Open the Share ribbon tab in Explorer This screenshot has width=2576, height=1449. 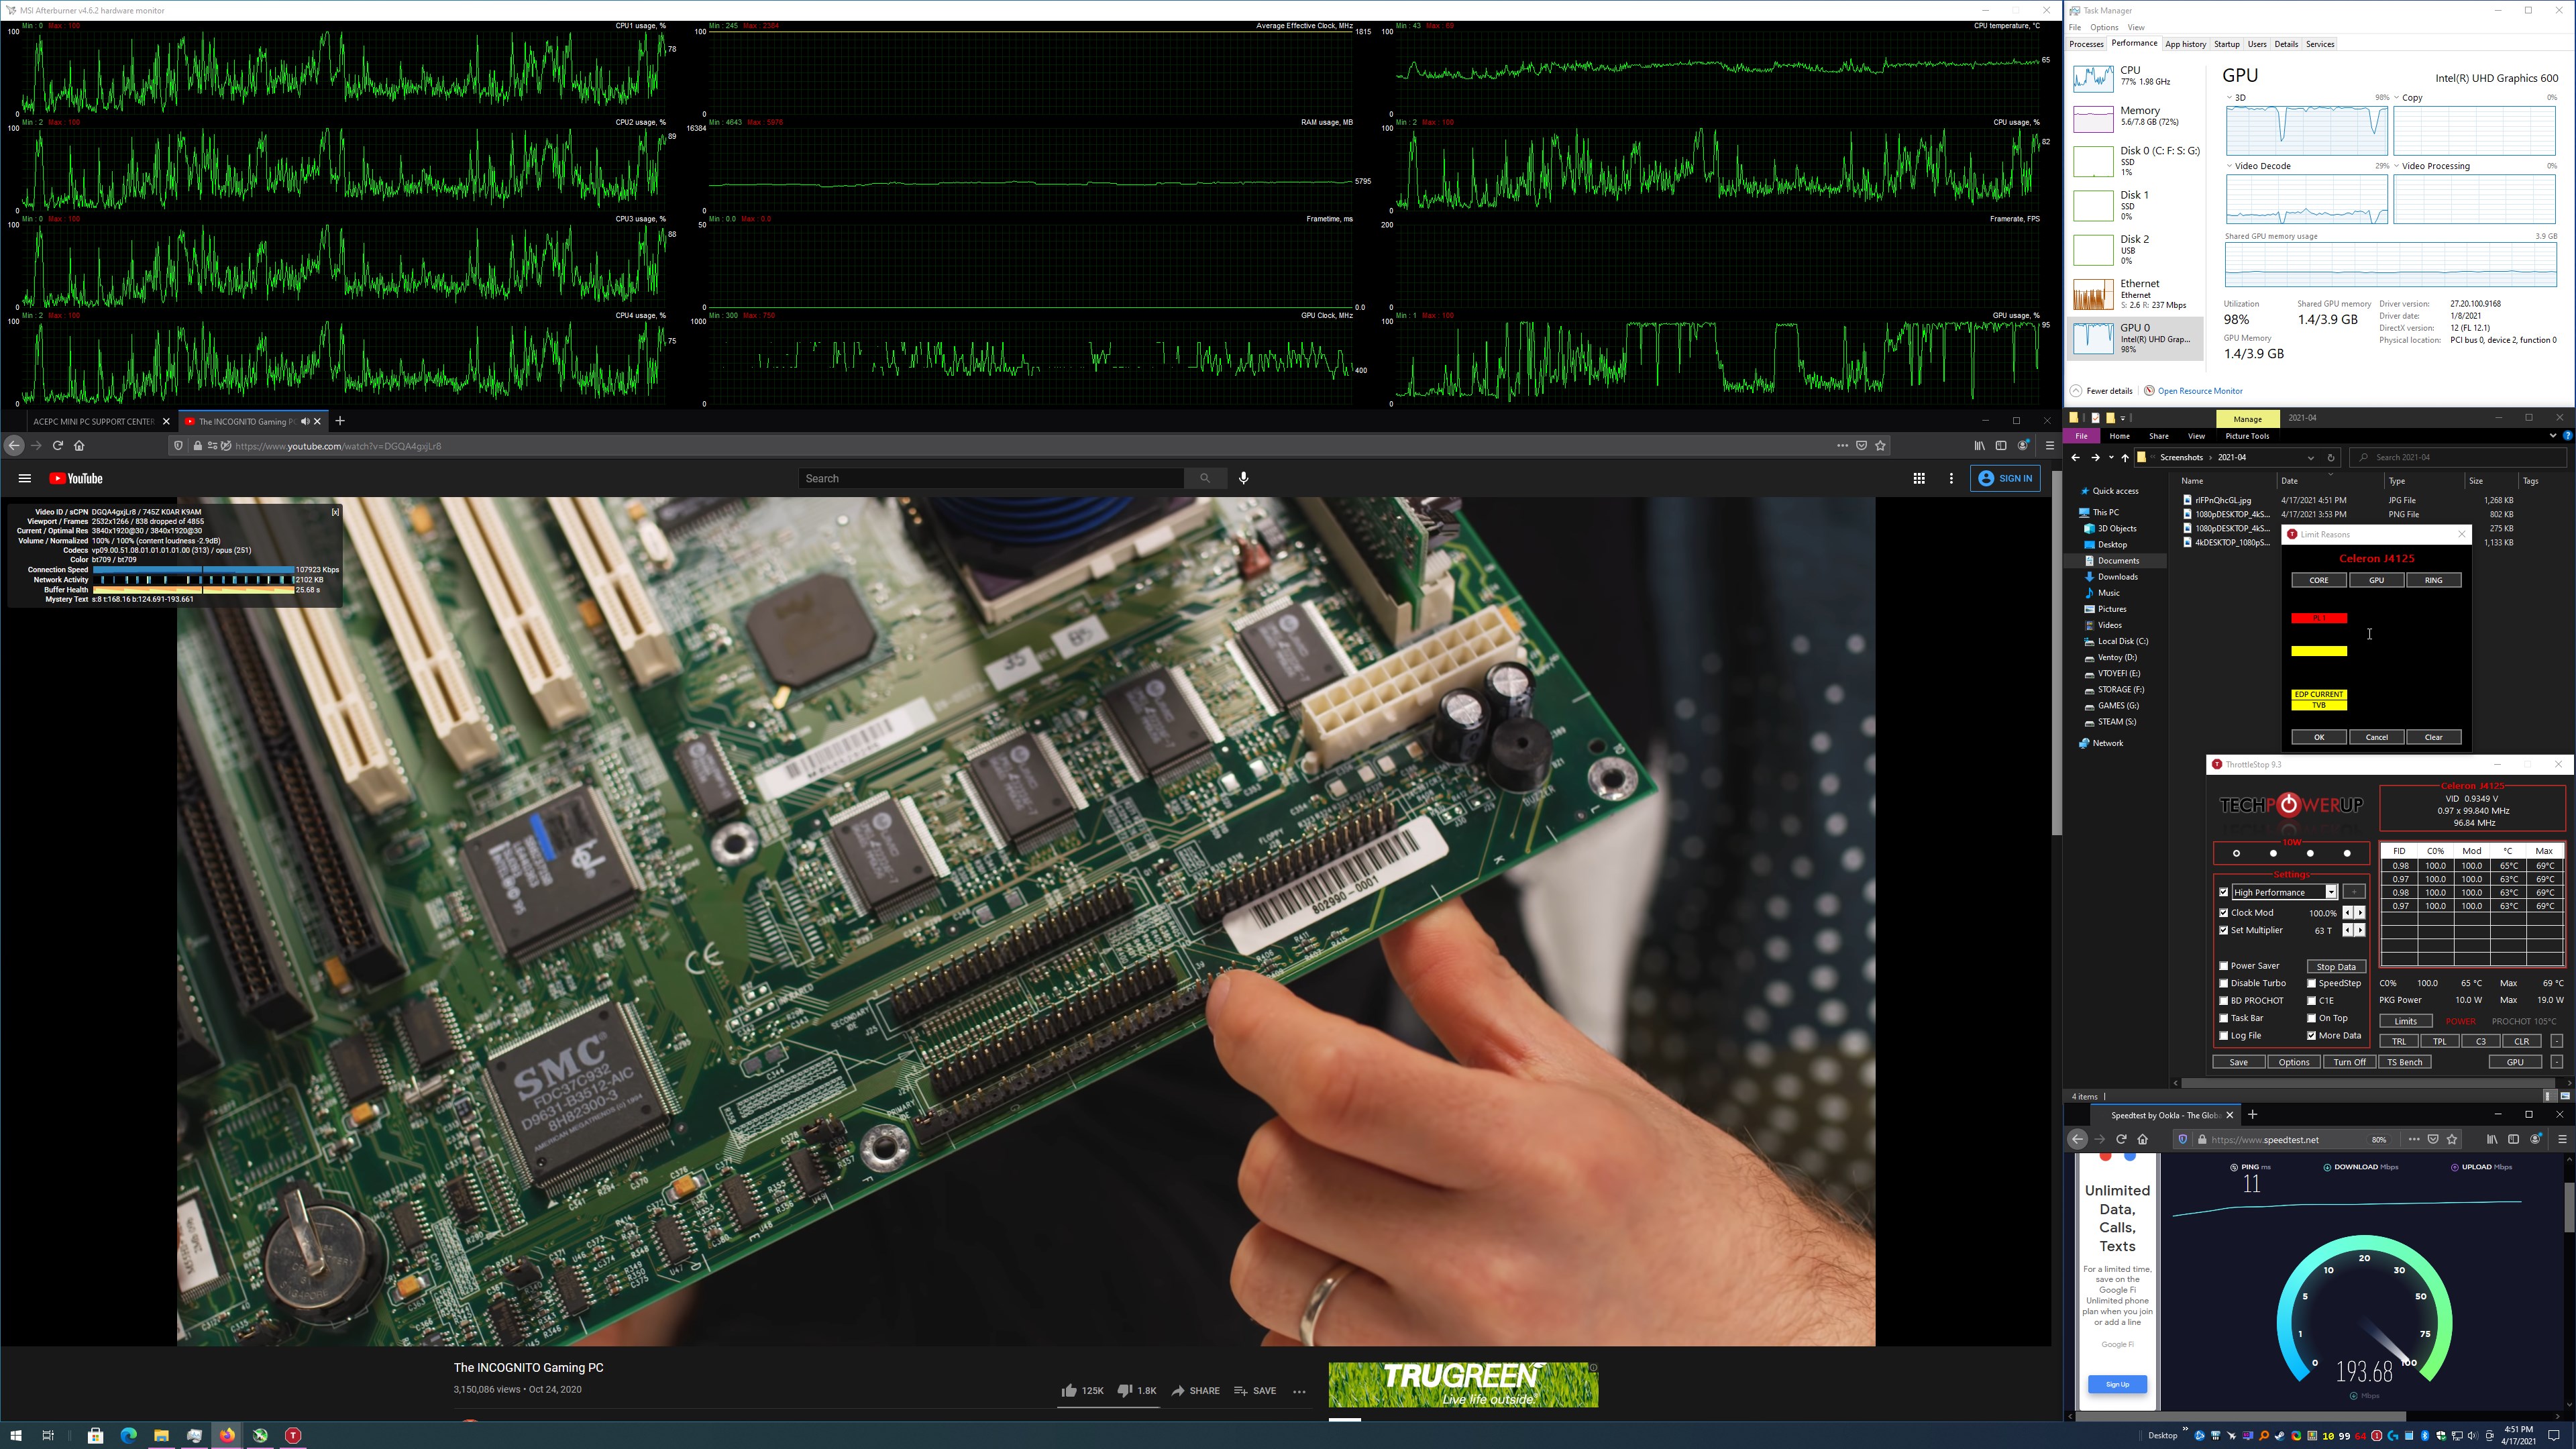(2159, 436)
